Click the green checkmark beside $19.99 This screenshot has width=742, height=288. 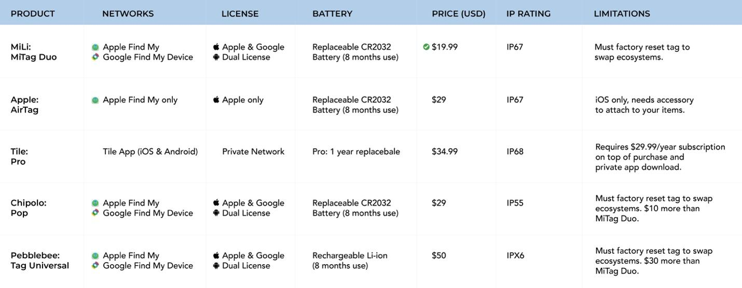tap(427, 47)
